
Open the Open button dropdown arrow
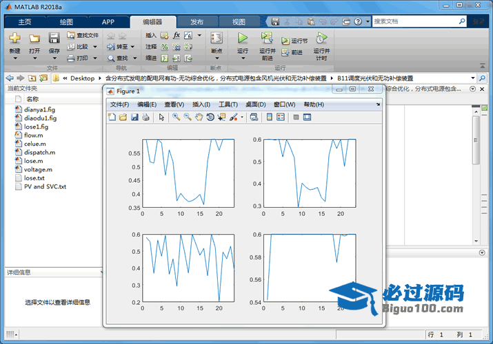tap(34, 58)
